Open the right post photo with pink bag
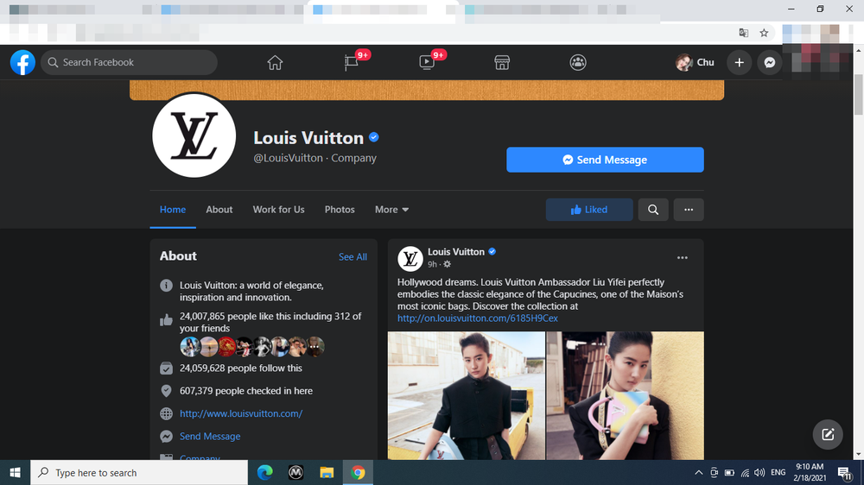Screen dimensions: 864x485 [625, 395]
